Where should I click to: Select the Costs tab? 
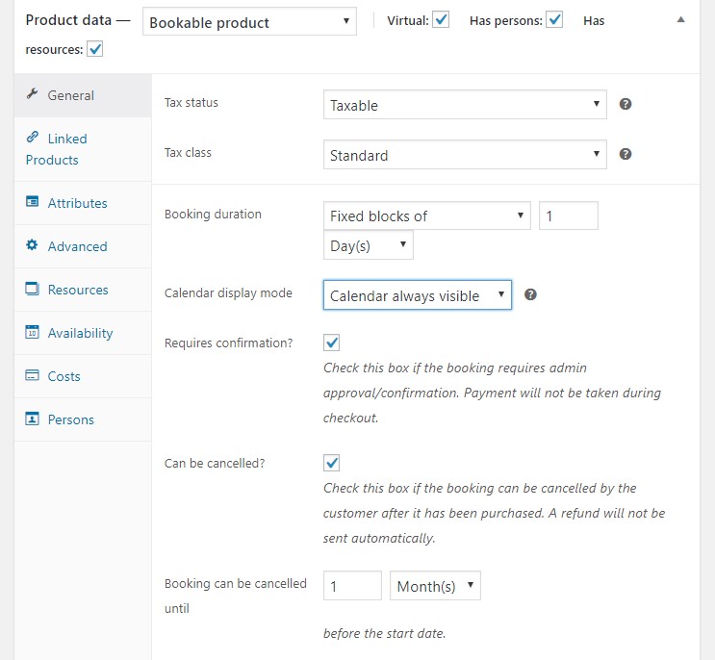(83, 376)
